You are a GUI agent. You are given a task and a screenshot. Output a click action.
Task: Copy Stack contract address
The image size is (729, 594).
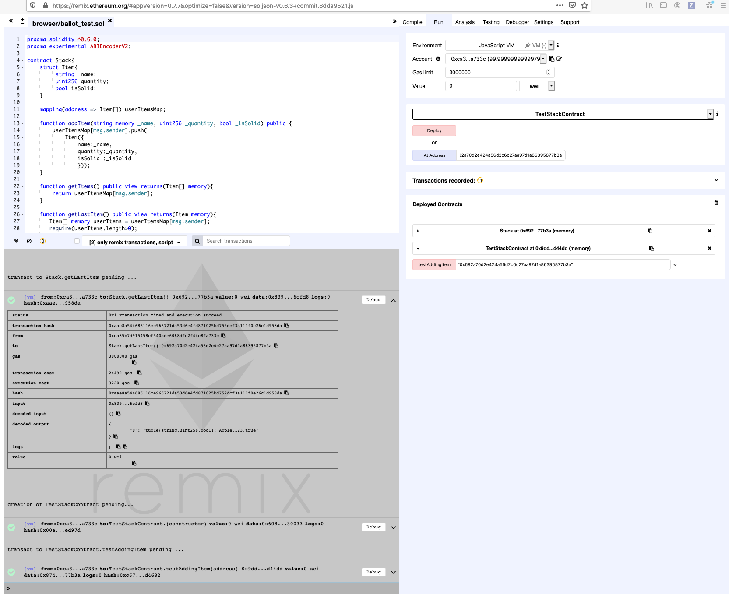[650, 231]
